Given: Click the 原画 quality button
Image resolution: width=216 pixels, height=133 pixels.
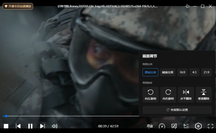Looking at the screenshot, I should pyautogui.click(x=150, y=126).
